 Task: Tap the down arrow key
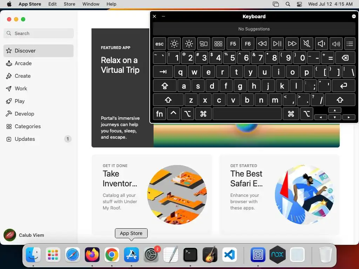[335, 117]
